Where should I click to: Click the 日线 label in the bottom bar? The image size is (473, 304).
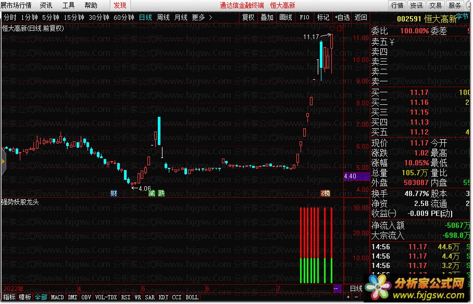click(x=356, y=288)
